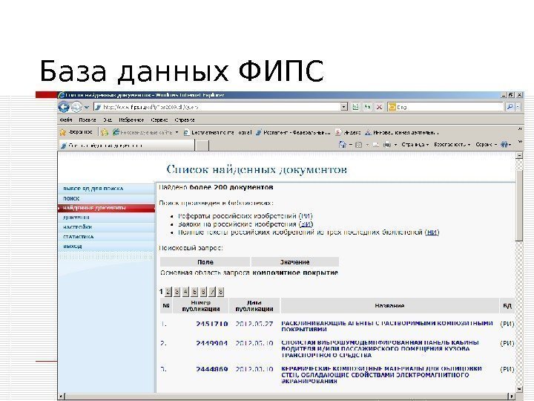Click the red Stop loading icon
This screenshot has width=534, height=401.
(379, 107)
